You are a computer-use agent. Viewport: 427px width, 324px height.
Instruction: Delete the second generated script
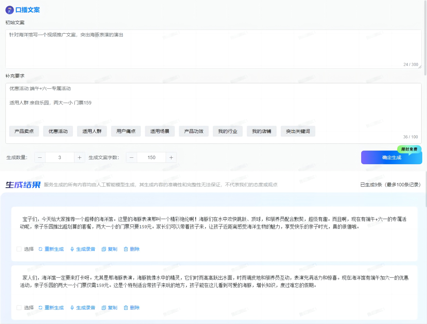click(132, 308)
